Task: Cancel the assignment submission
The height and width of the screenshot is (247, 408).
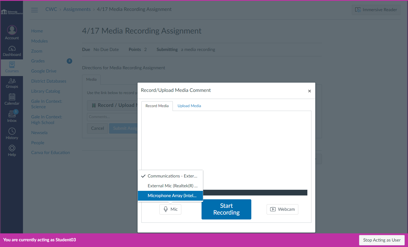Action: [x=97, y=128]
